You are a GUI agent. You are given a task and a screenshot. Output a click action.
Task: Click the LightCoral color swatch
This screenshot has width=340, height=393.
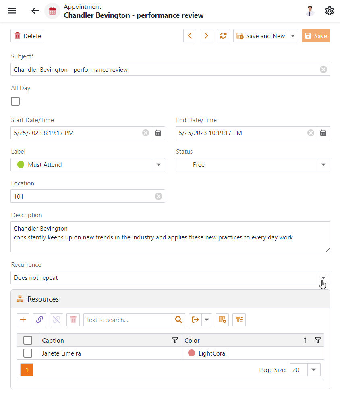pyautogui.click(x=191, y=353)
